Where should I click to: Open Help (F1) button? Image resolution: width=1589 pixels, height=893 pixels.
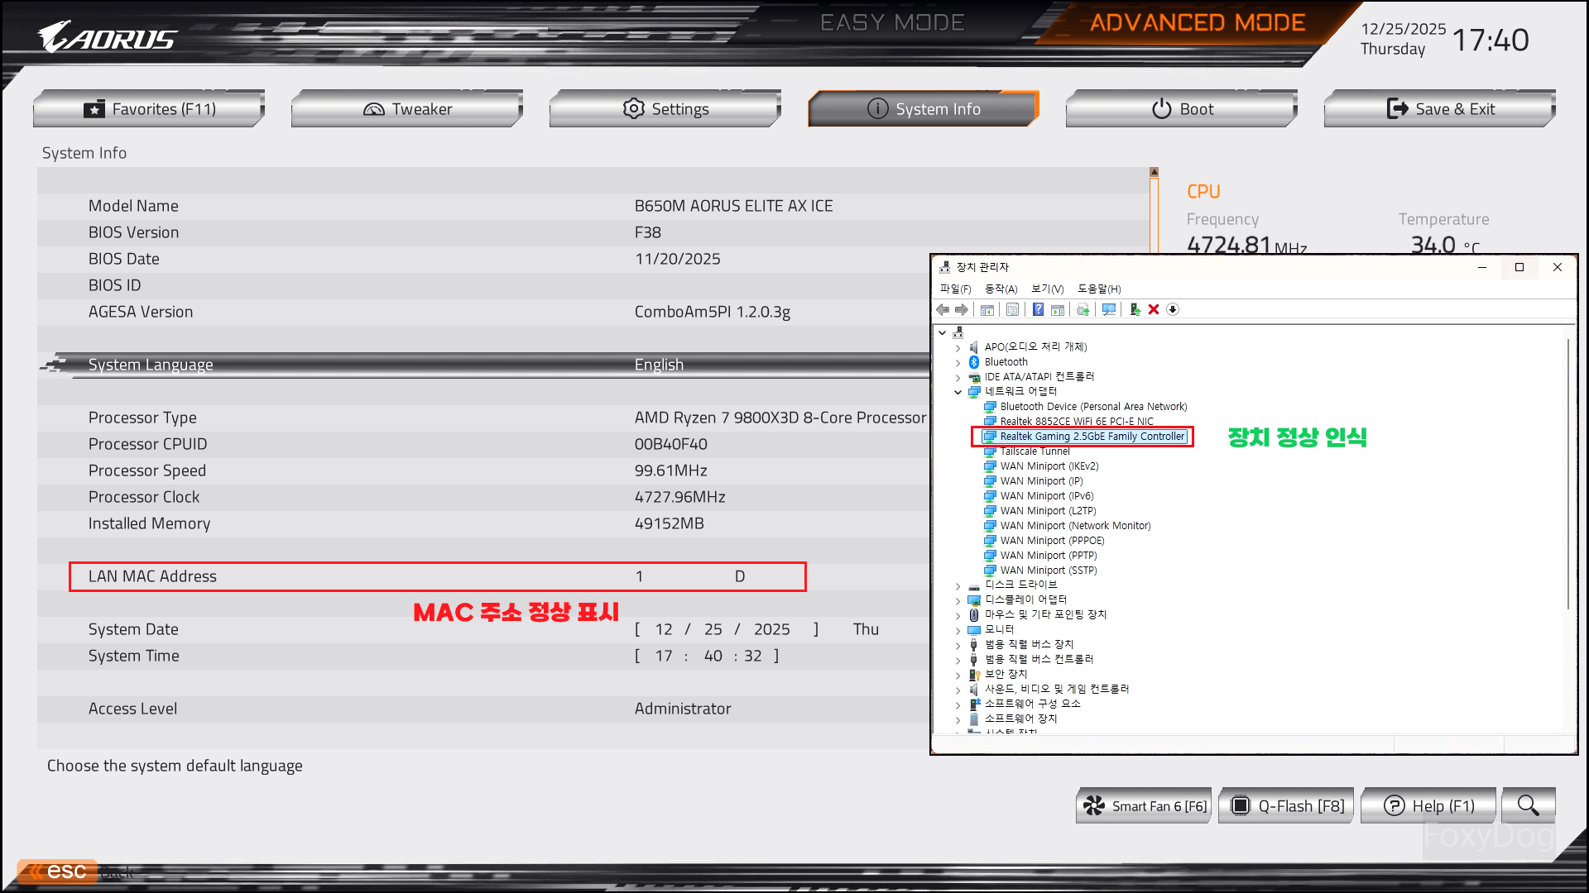1428,805
